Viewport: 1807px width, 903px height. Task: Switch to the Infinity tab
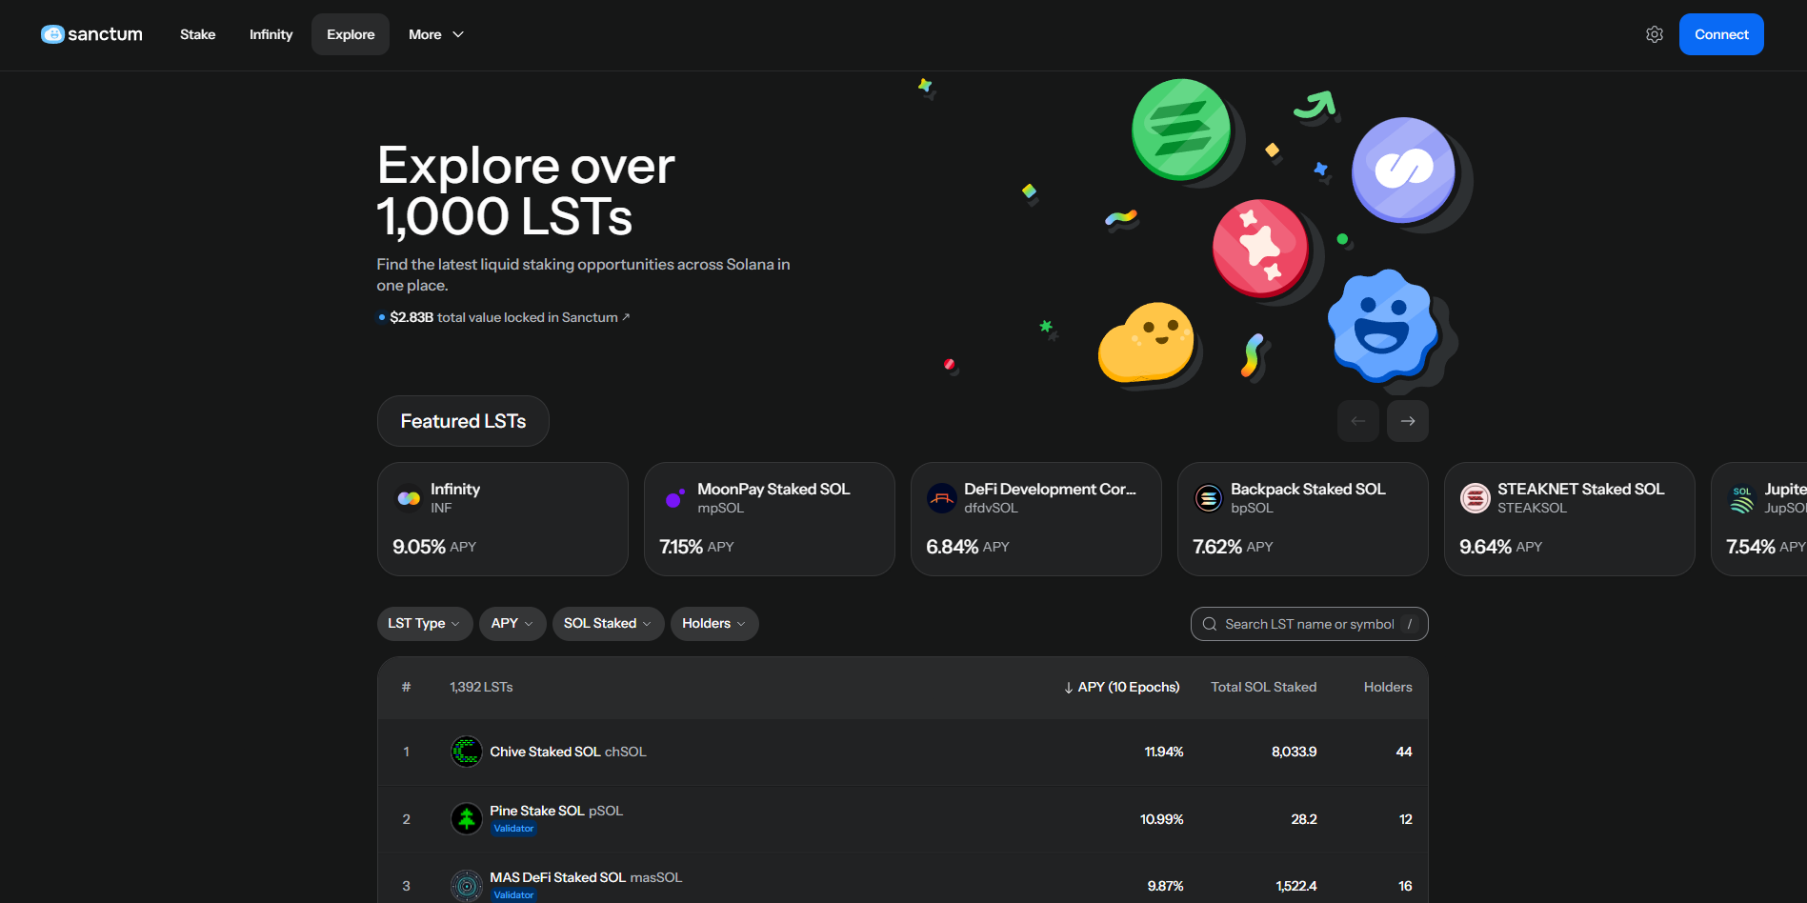click(271, 34)
